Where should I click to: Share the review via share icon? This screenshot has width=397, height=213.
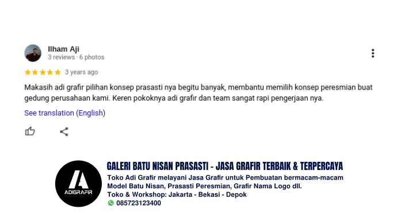[64, 131]
